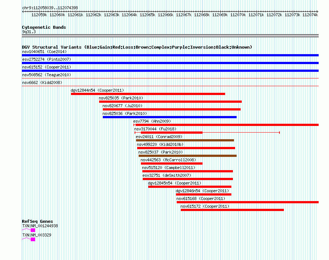Image resolution: width=329 pixels, height=260 pixels.
Task: Click the esv7794 (Ahn2009) label
Action: [152, 121]
